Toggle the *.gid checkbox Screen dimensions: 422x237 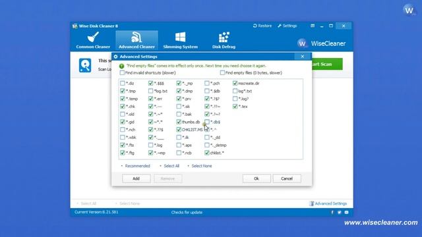(x=123, y=122)
